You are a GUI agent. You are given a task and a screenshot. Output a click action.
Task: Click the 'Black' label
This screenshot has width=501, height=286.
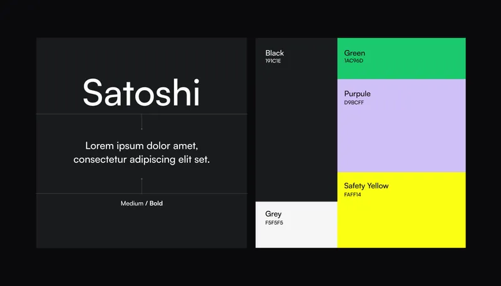click(274, 53)
